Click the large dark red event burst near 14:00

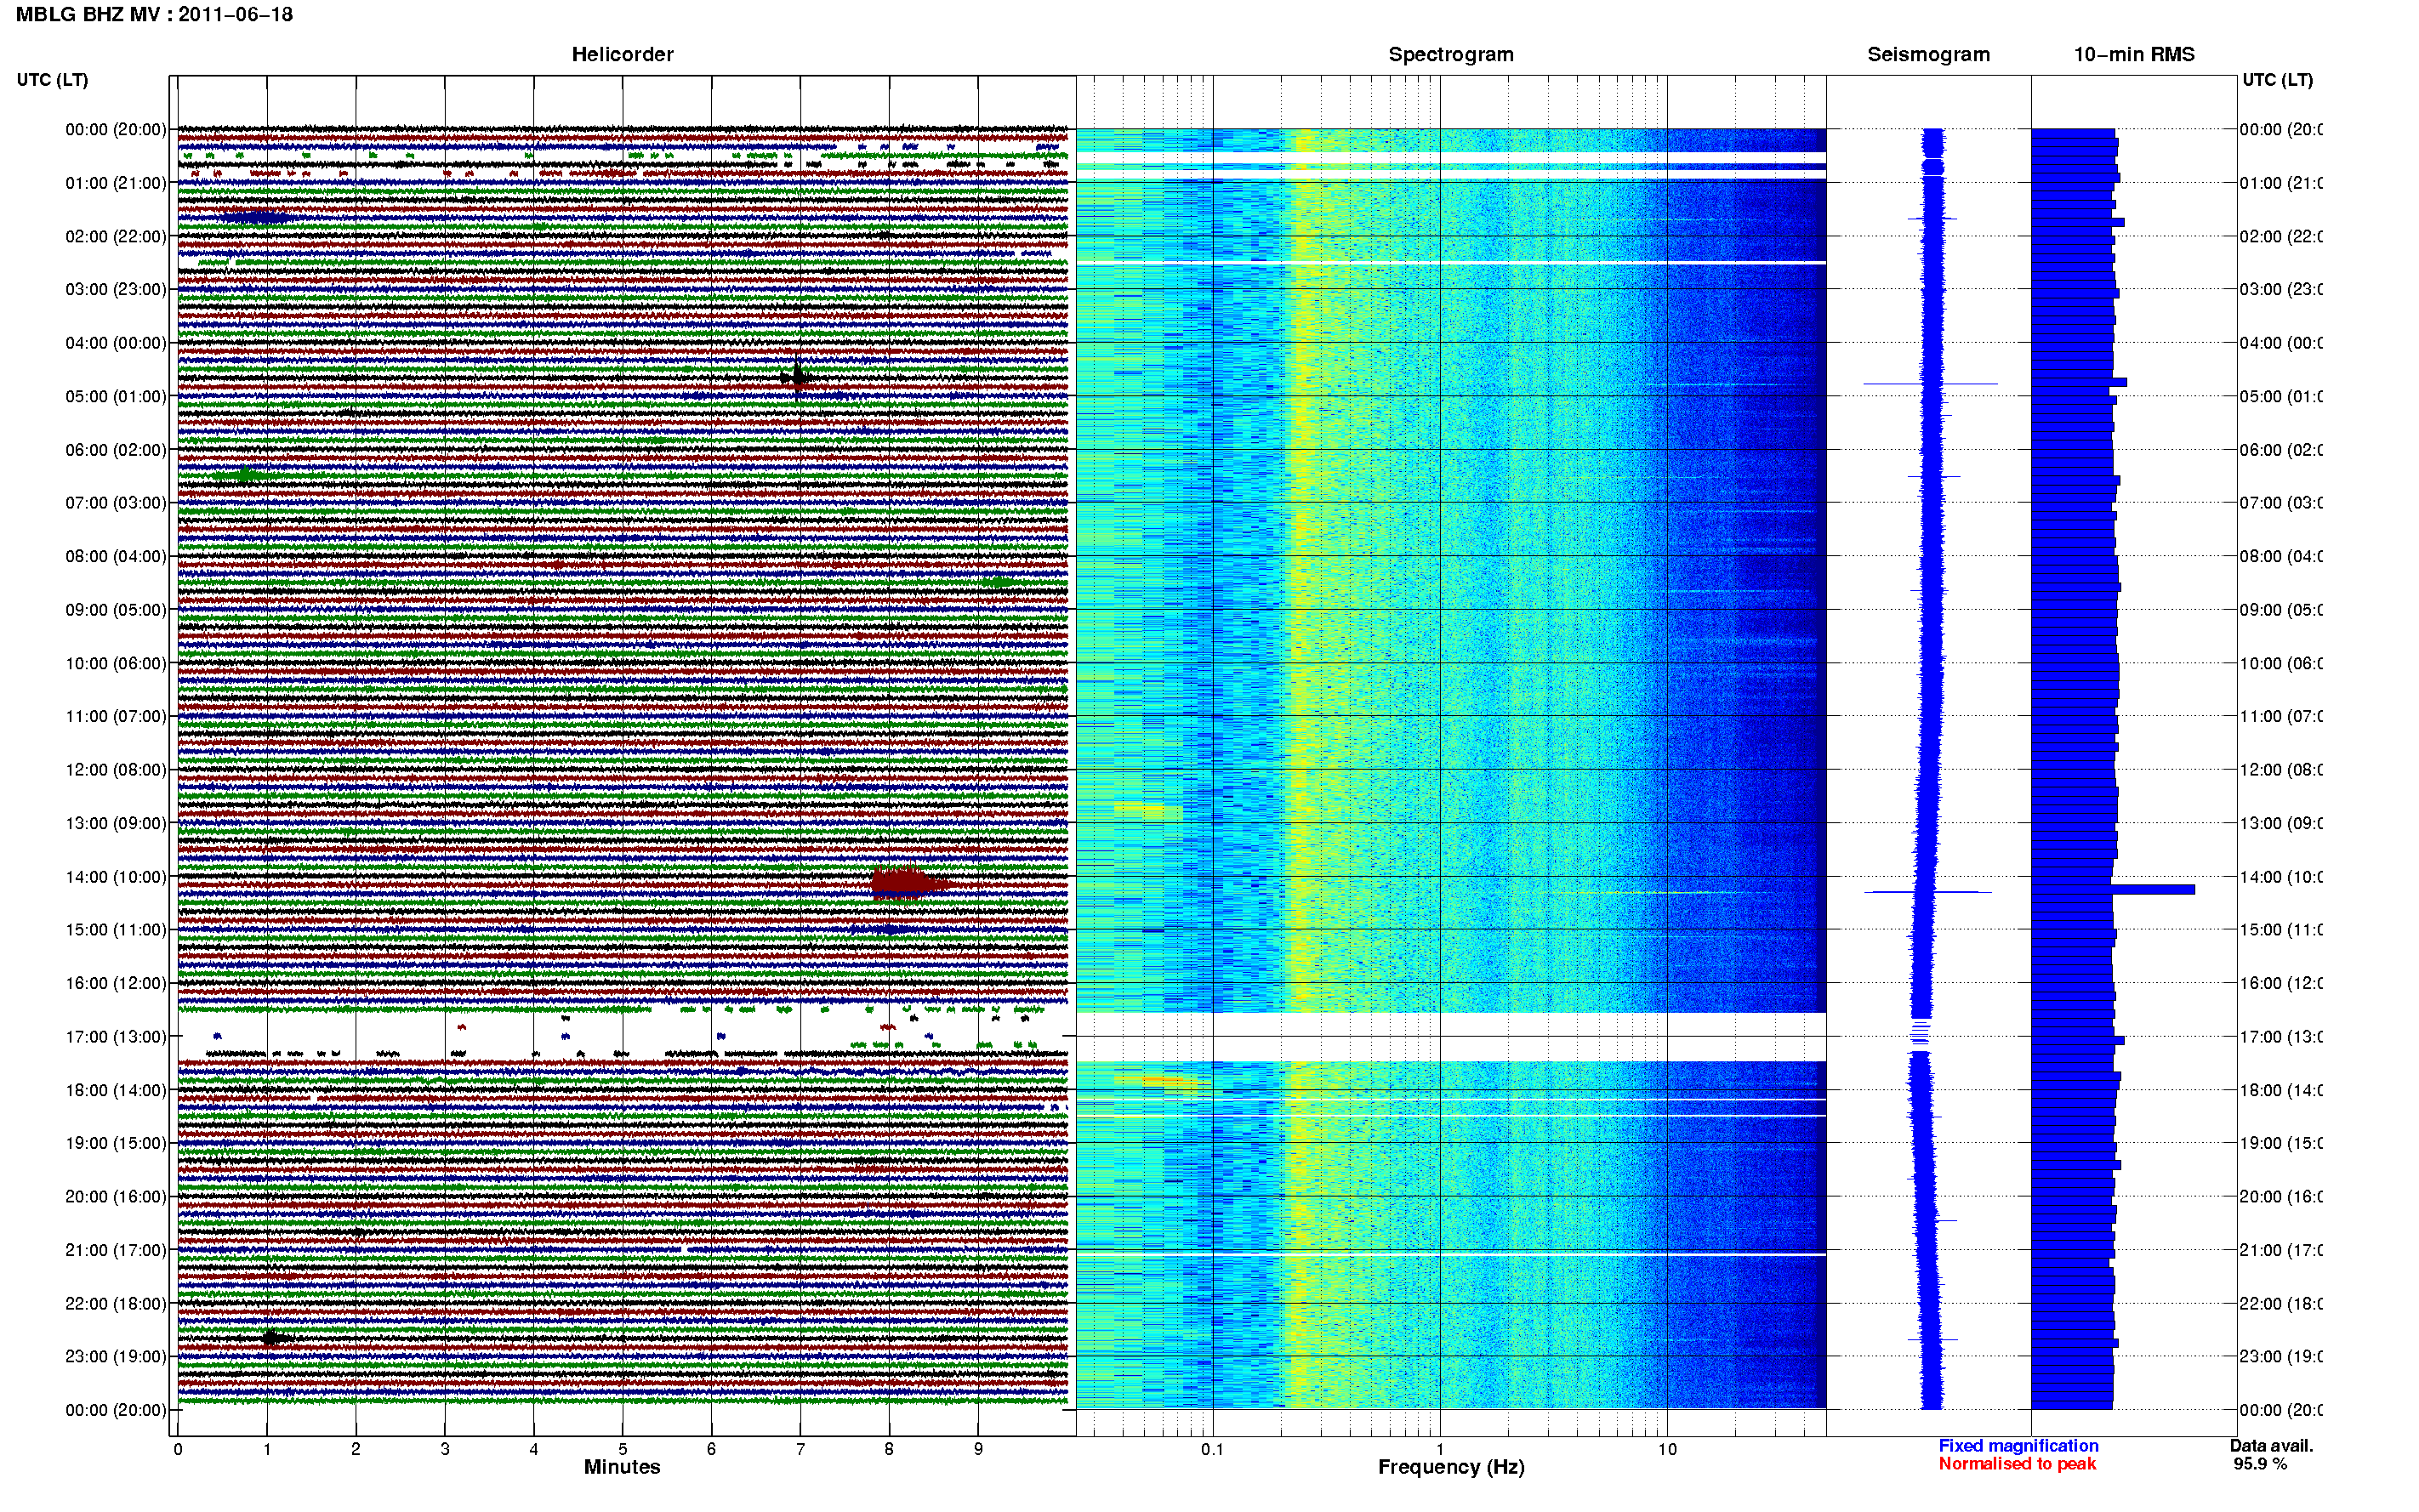tap(908, 884)
